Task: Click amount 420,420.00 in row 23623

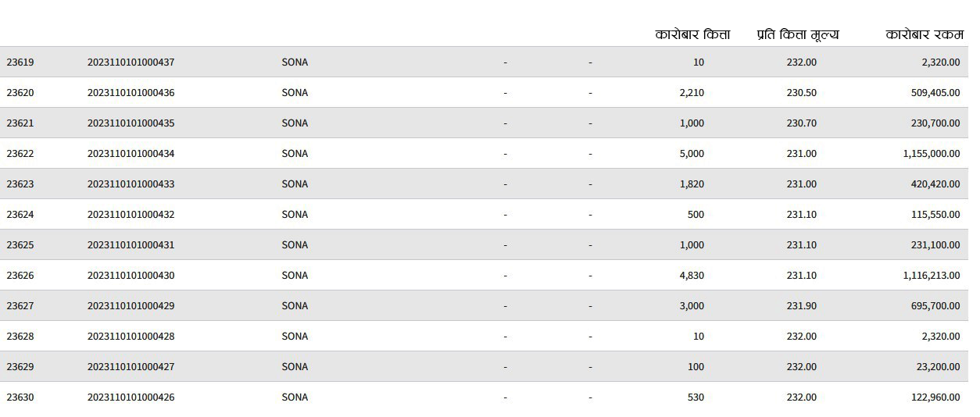Action: pyautogui.click(x=935, y=184)
